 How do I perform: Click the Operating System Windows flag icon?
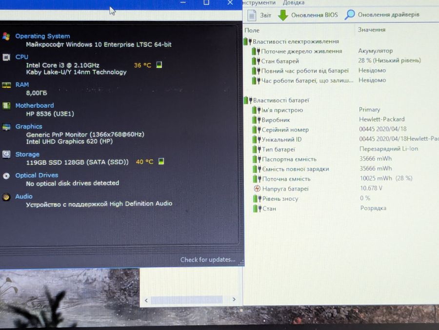coord(6,36)
